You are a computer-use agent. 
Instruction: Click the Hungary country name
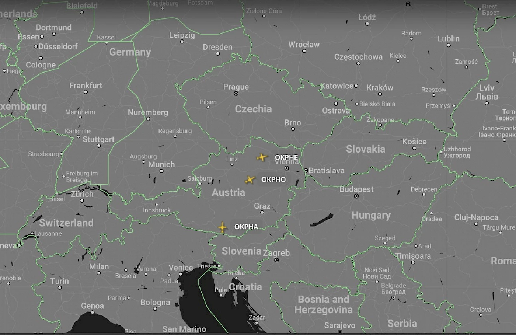click(x=371, y=215)
